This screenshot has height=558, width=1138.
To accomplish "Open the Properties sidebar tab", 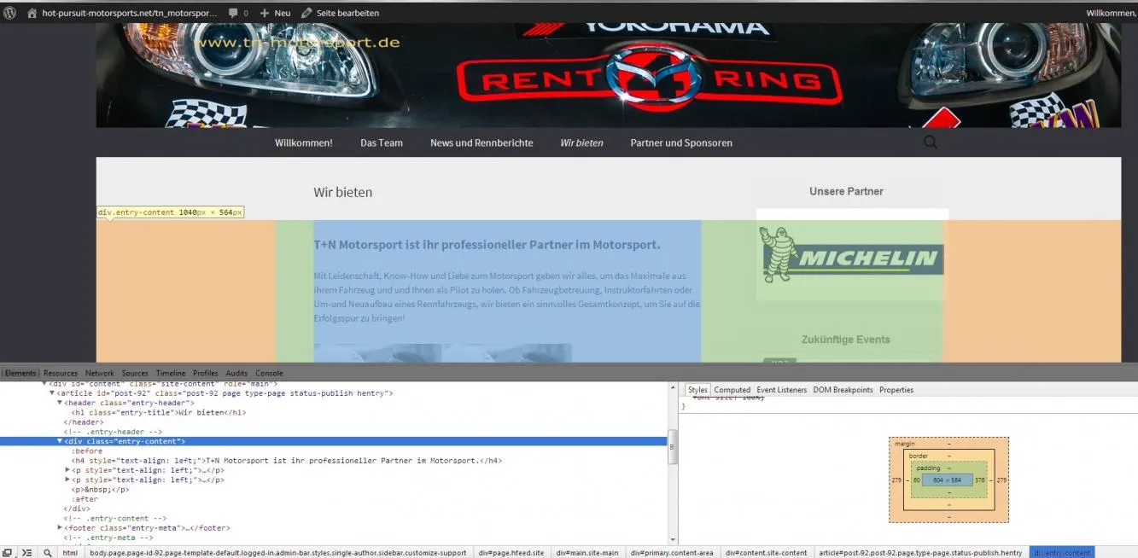I will 896,390.
